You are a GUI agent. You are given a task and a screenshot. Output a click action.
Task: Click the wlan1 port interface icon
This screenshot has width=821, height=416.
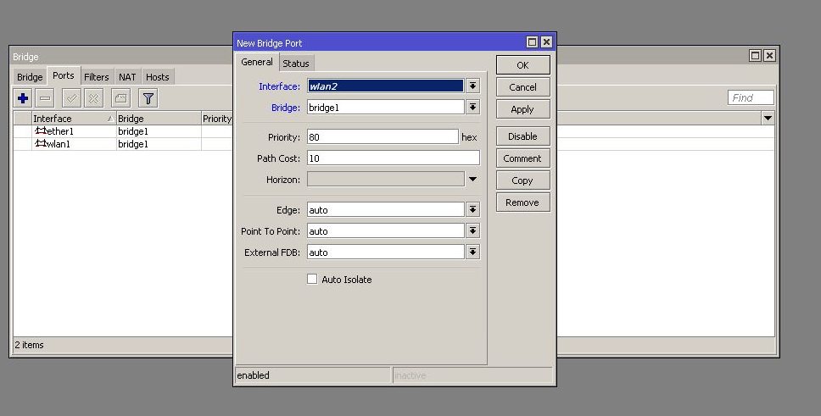coord(41,143)
